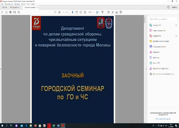
Task: Select the Highlight text pen tool
Action: (113, 12)
